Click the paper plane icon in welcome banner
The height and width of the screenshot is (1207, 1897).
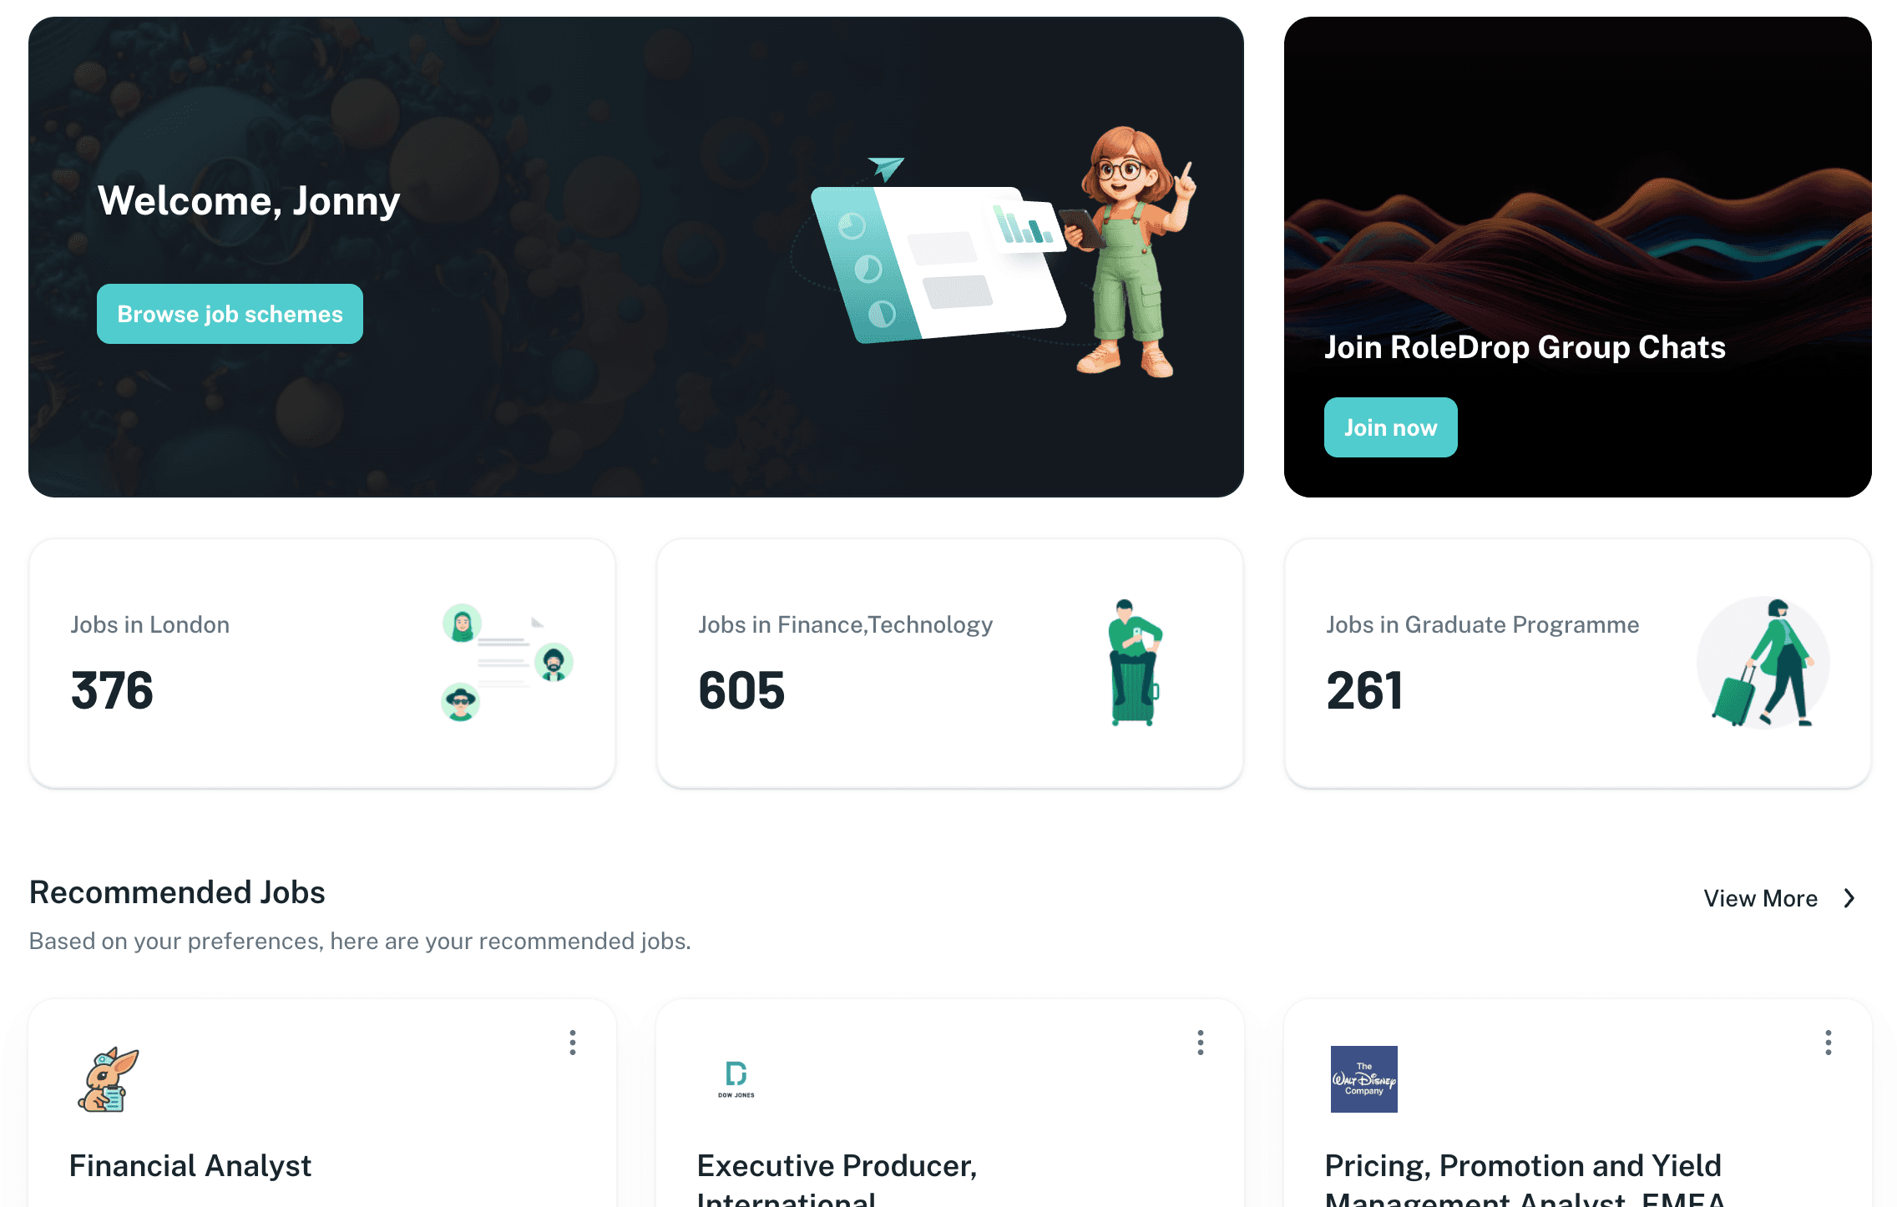click(886, 168)
